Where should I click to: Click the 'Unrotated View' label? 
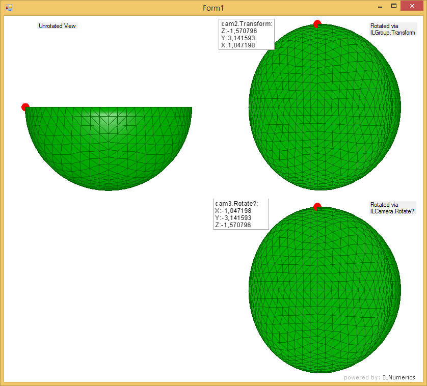(x=57, y=26)
